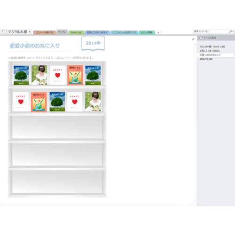The width and height of the screenshot is (235, 235).
Task: Click the bride book cover on the top shelf
Action: 39,75
